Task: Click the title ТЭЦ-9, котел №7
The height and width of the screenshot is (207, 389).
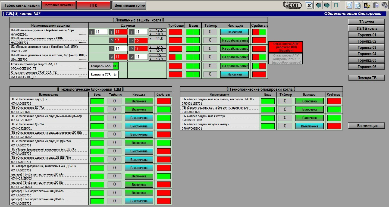Action: click(x=23, y=14)
